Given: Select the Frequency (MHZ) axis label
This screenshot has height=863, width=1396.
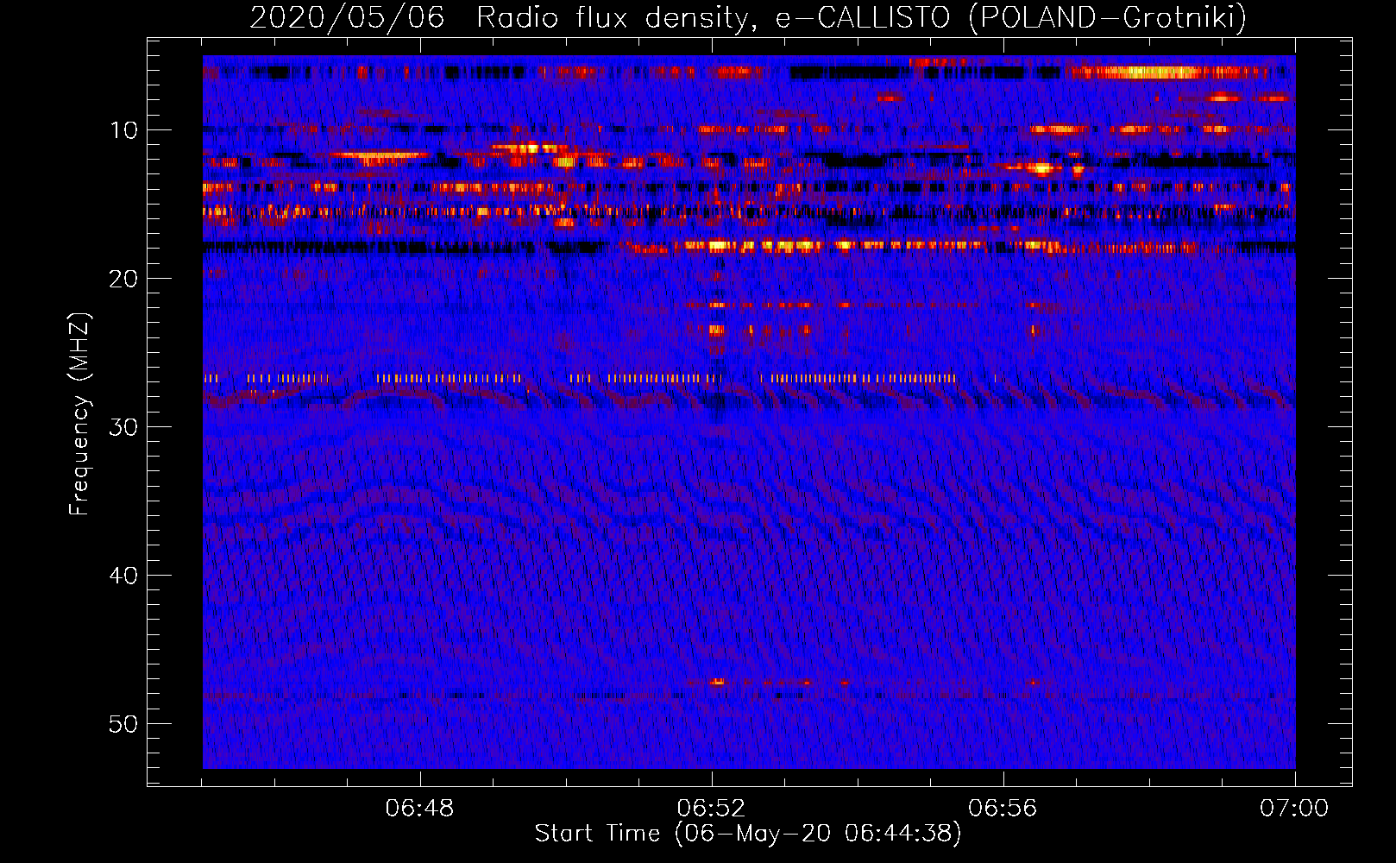Looking at the screenshot, I should tap(79, 413).
